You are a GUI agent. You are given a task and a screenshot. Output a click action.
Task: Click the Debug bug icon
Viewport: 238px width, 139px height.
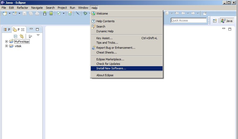[x=85, y=13]
